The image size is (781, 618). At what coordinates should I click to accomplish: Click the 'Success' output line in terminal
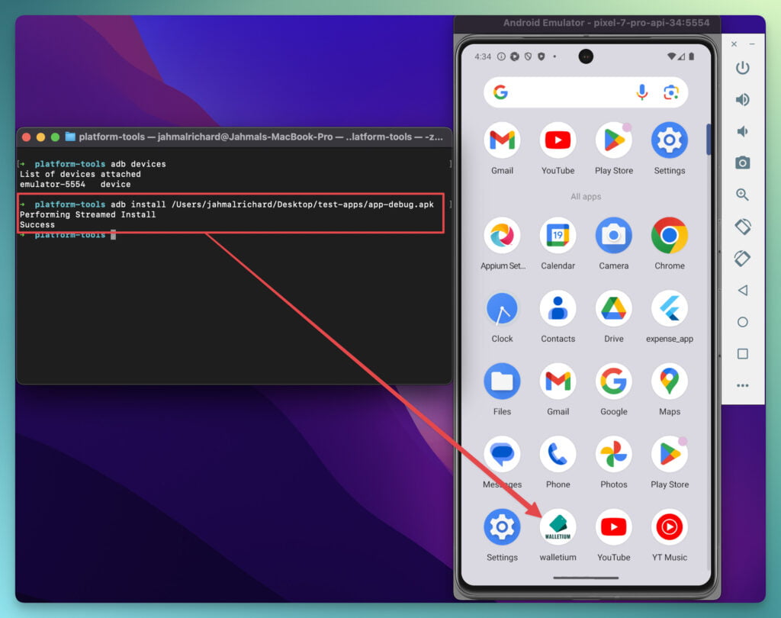click(37, 225)
